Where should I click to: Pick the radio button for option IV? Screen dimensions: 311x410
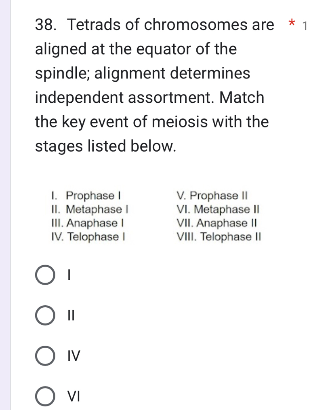coord(45,356)
